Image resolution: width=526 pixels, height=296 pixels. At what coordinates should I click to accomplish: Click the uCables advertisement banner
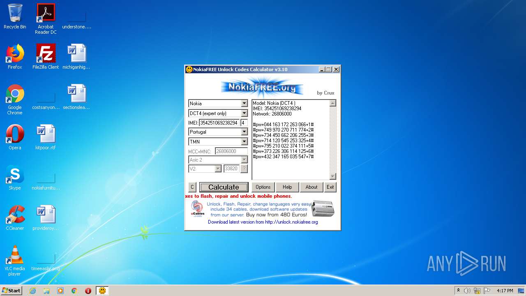point(263,209)
